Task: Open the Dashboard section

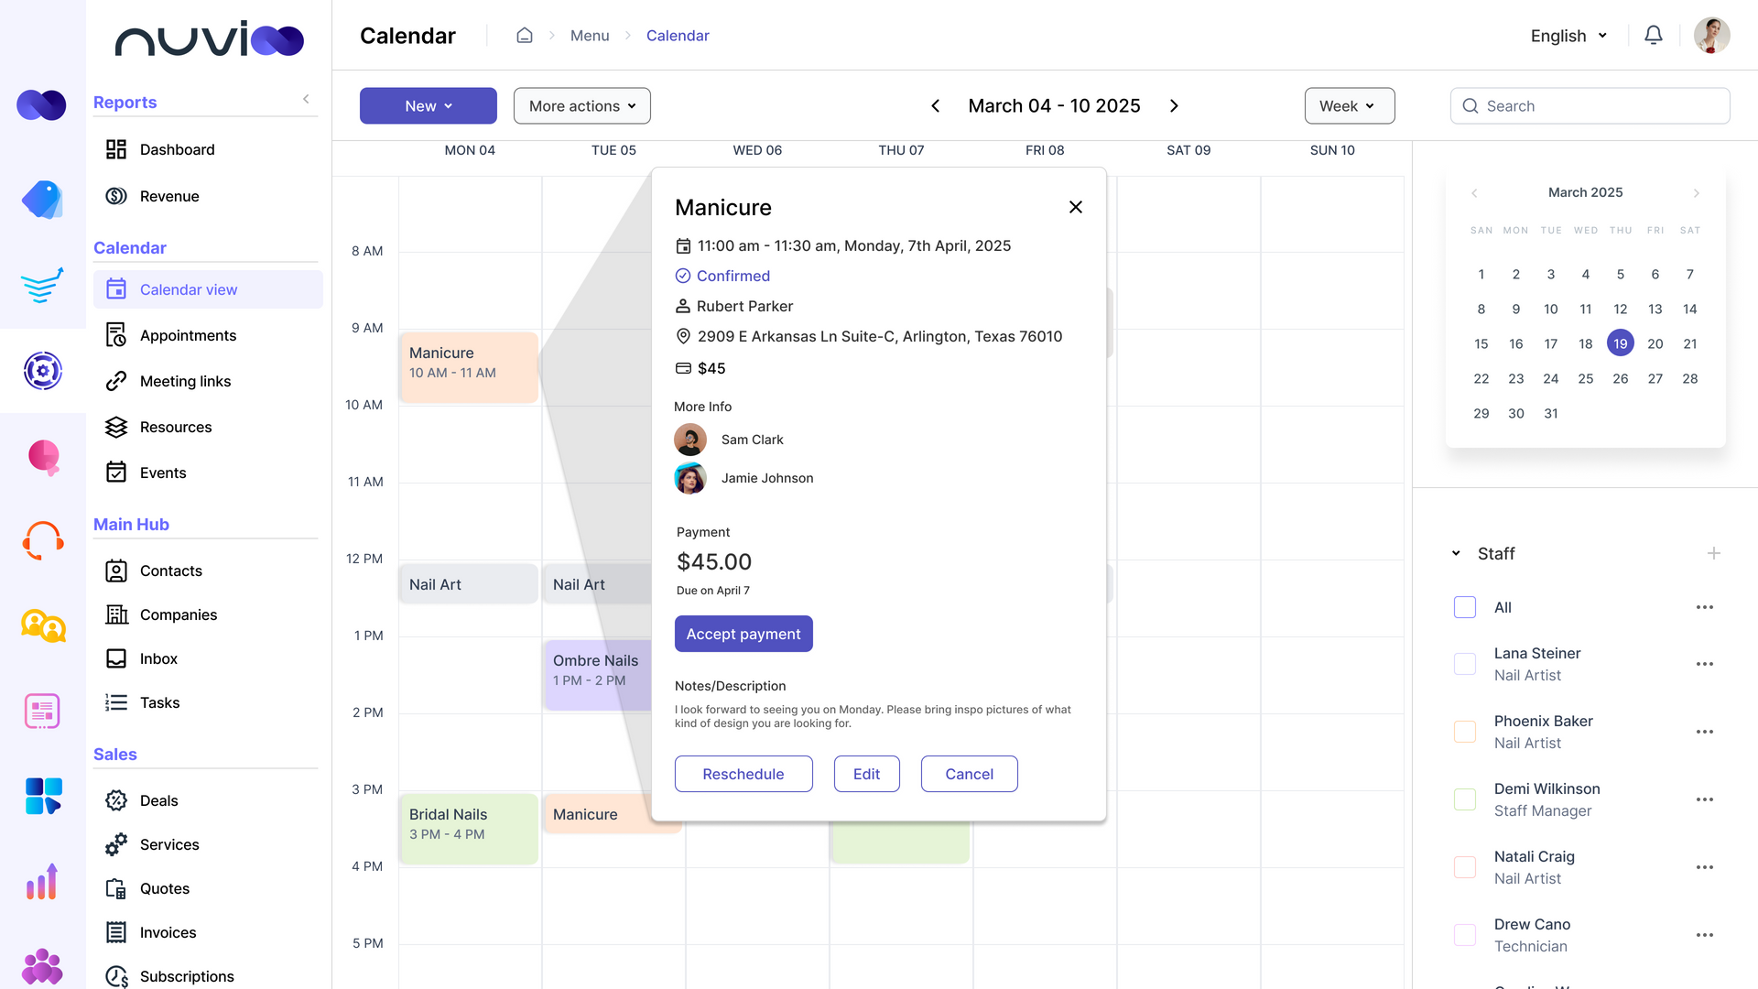Action: coord(177,149)
